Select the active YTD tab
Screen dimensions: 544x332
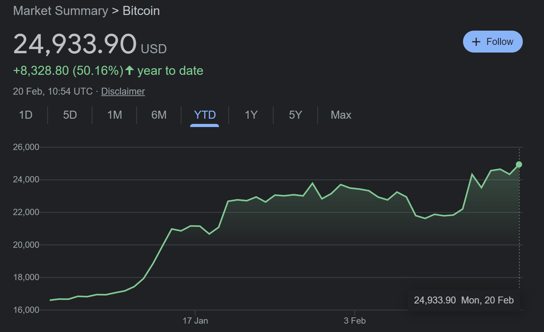(205, 115)
